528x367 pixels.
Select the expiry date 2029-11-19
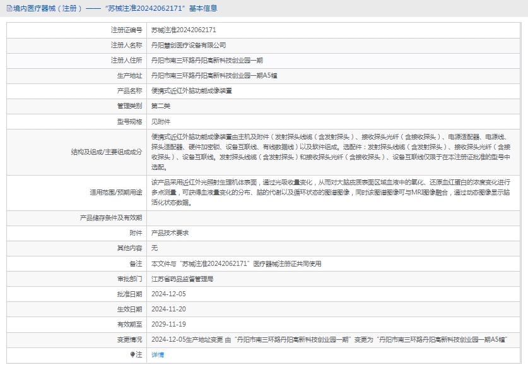168,324
